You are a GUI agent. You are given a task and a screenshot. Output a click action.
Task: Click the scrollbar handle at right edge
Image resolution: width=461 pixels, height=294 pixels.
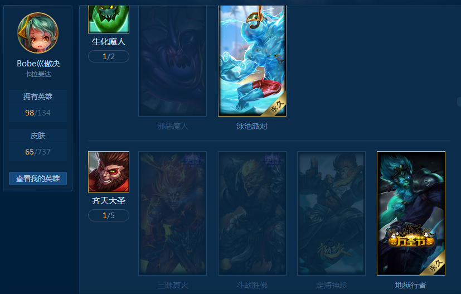pos(459,102)
